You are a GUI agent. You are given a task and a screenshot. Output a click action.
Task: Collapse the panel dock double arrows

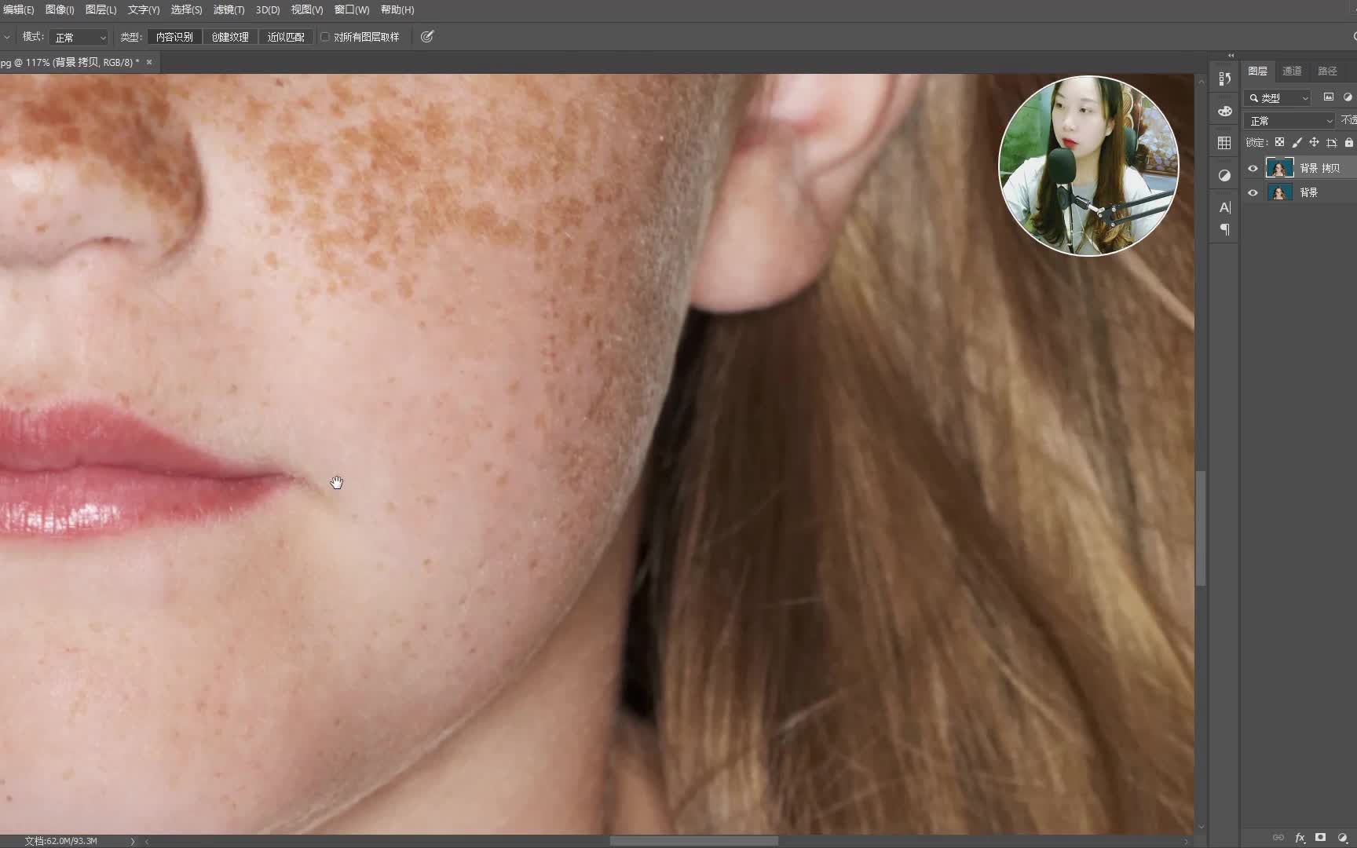[x=1231, y=56]
